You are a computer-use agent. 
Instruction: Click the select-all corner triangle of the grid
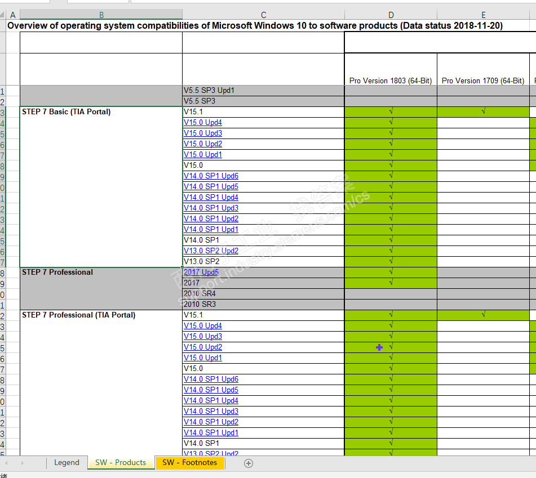click(x=2, y=14)
